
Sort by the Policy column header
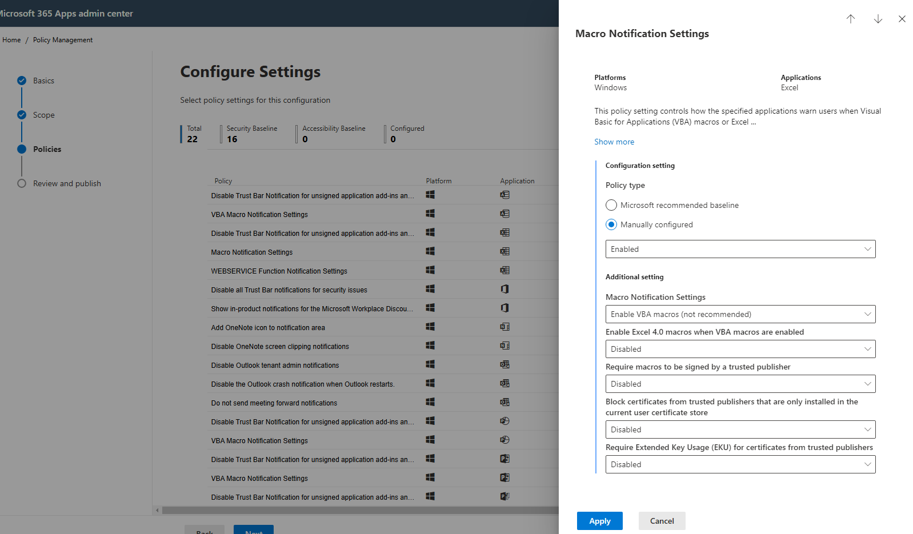223,181
